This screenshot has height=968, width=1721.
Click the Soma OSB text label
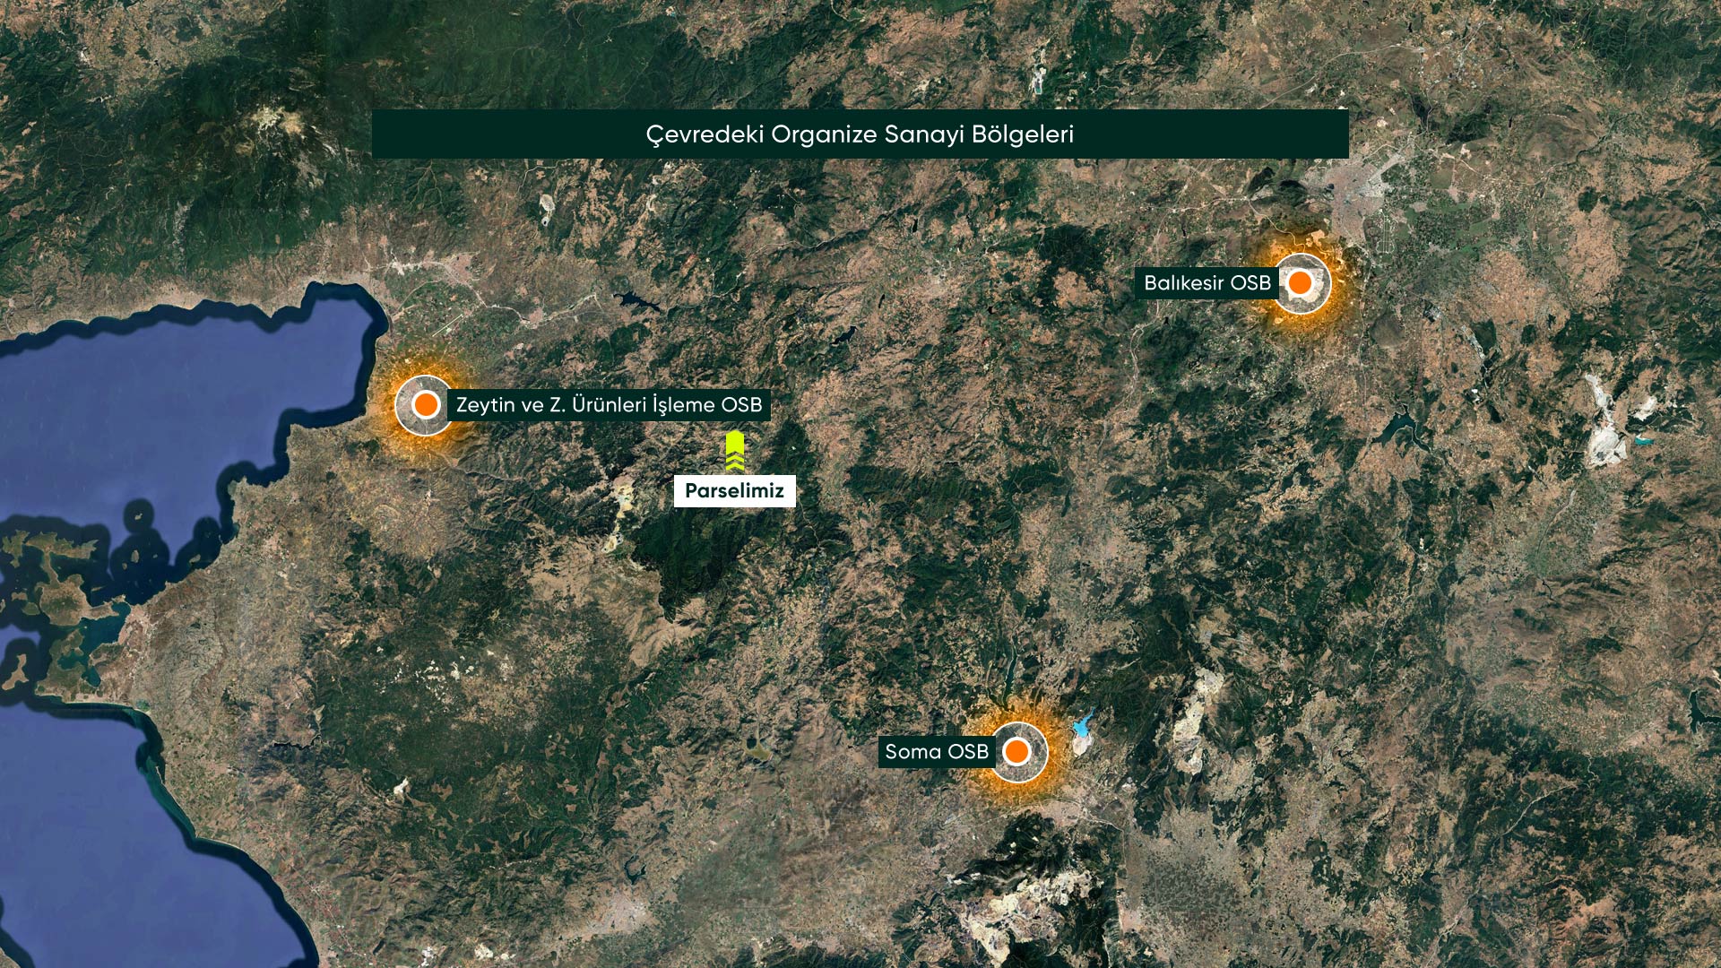(x=936, y=751)
